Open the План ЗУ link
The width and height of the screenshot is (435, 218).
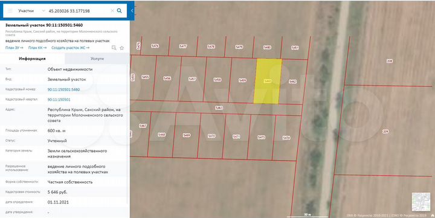pos(14,48)
